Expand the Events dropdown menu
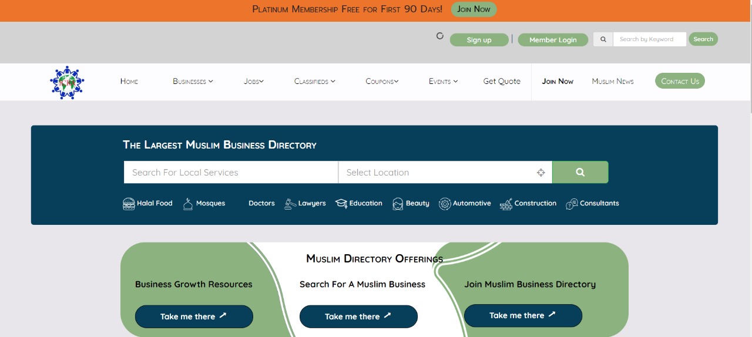 (x=443, y=82)
